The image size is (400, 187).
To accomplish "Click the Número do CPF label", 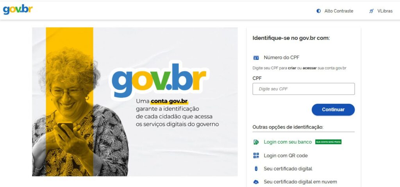I will point(282,58).
